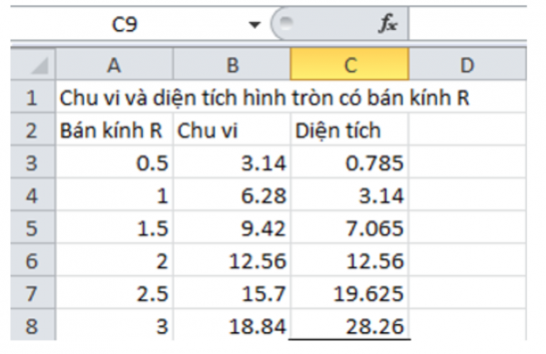Click the fx insert function icon
This screenshot has width=546, height=354.
coord(388,24)
